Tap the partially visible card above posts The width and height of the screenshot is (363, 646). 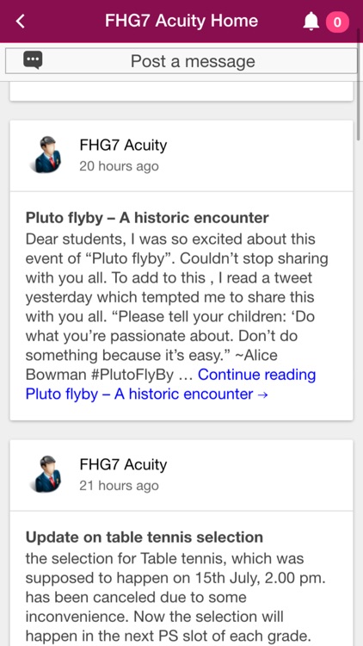[x=181, y=91]
